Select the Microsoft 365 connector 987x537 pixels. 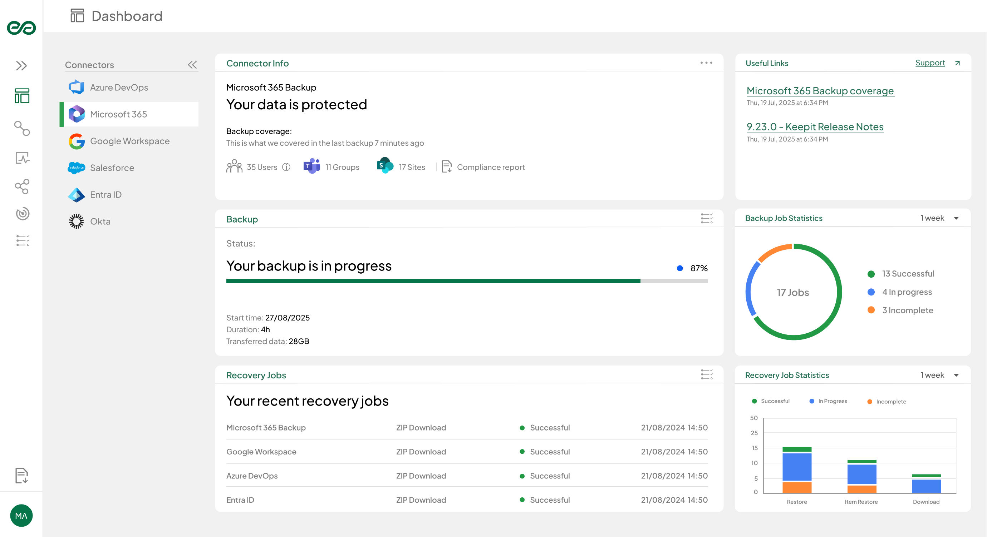point(118,114)
